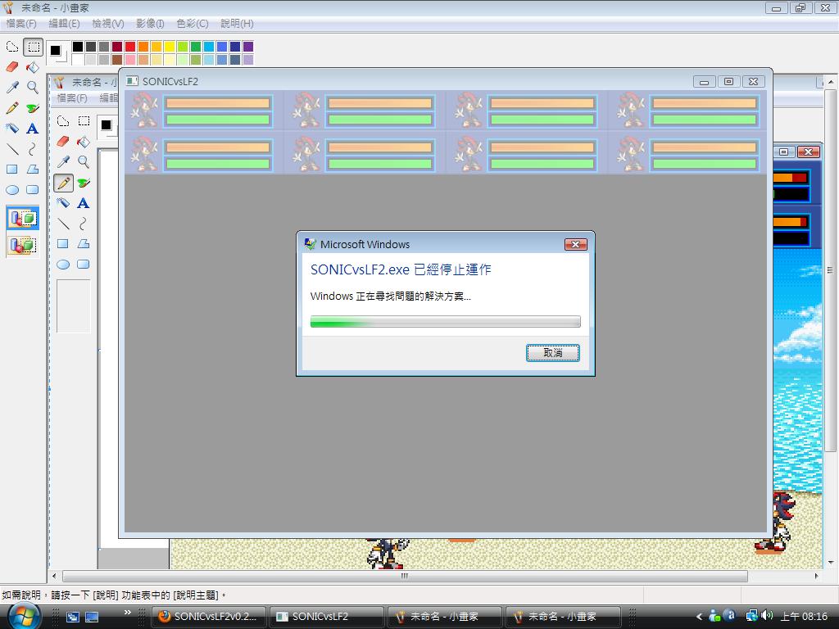This screenshot has width=839, height=629.
Task: Expand the Quick Launch overflow chevron
Action: [x=128, y=612]
